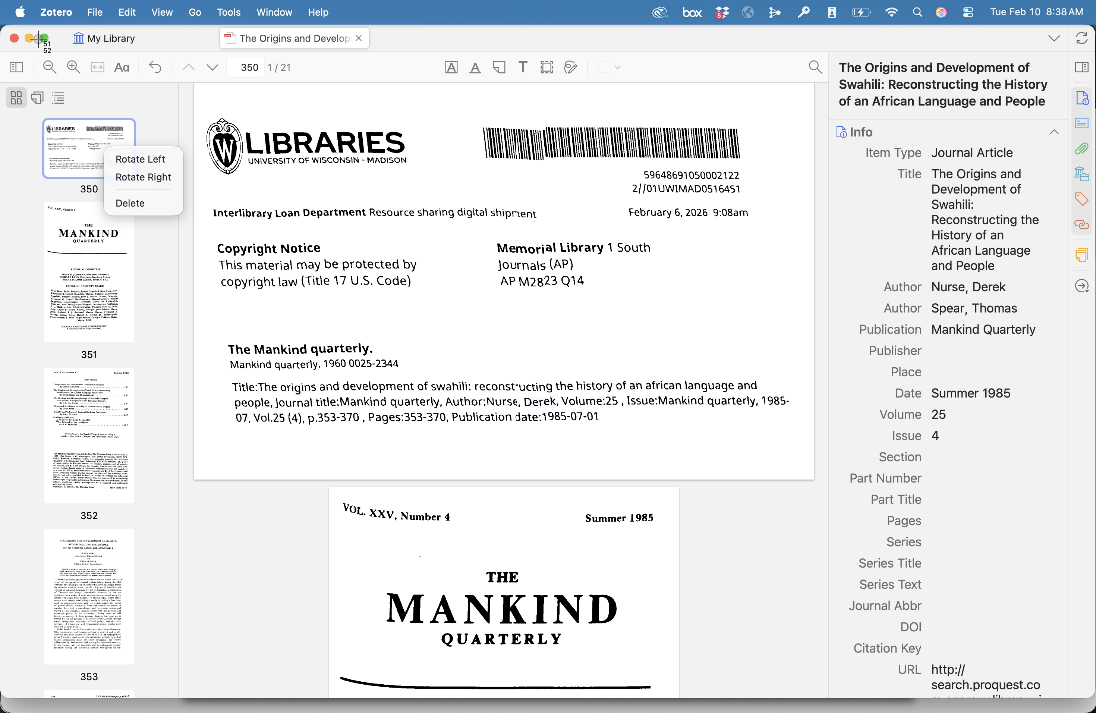This screenshot has height=713, width=1096.
Task: Pick the Add Text annotation tool
Action: coord(523,67)
